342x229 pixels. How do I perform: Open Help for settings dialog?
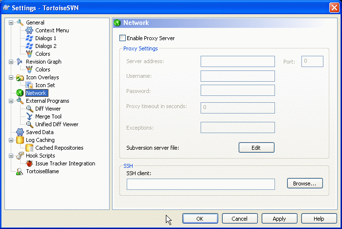click(x=319, y=219)
